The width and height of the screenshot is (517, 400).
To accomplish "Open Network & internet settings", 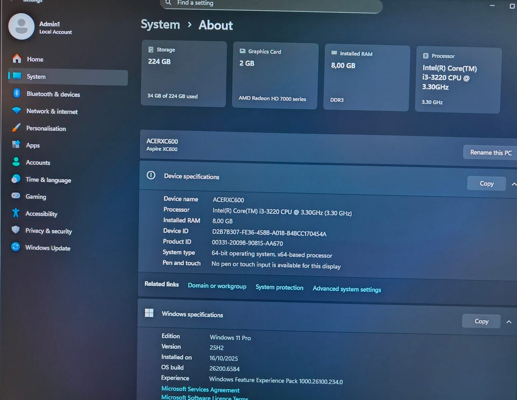I will pos(68,111).
